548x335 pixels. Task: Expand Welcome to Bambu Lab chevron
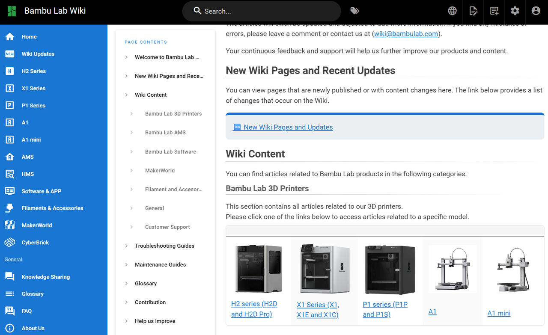(x=126, y=57)
